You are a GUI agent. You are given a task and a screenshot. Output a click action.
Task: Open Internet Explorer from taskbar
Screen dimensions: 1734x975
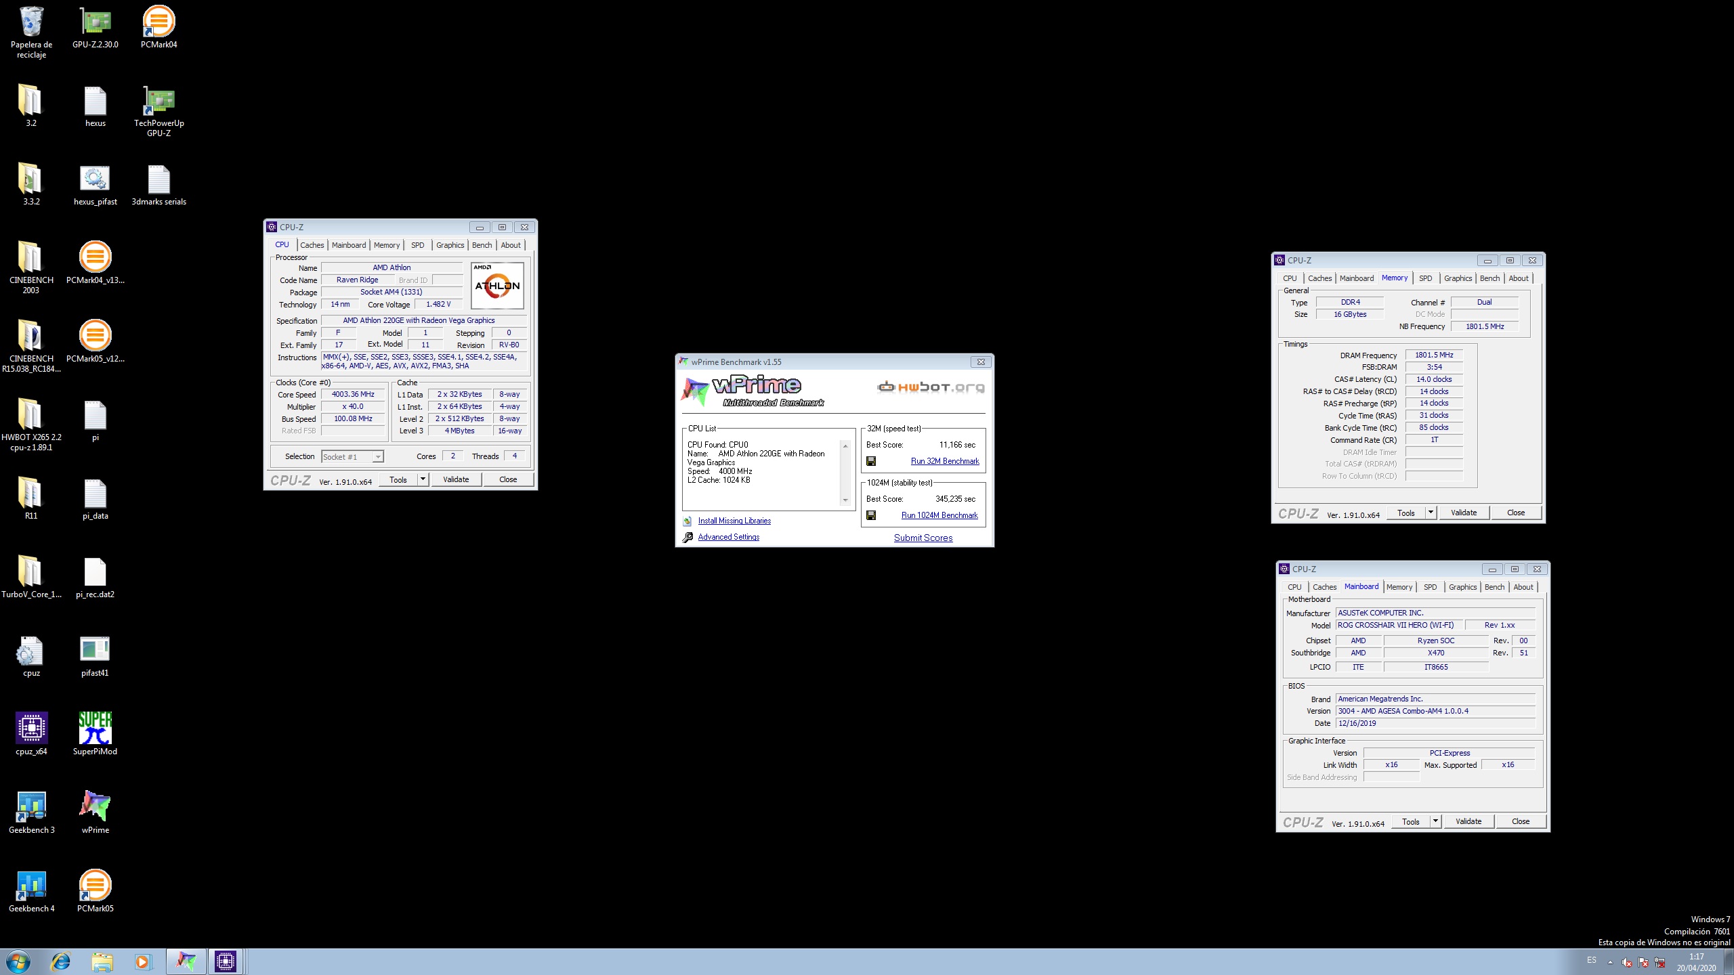[61, 961]
